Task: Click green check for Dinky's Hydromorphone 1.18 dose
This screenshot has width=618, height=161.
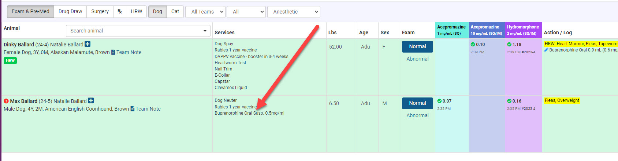Action: tap(509, 45)
